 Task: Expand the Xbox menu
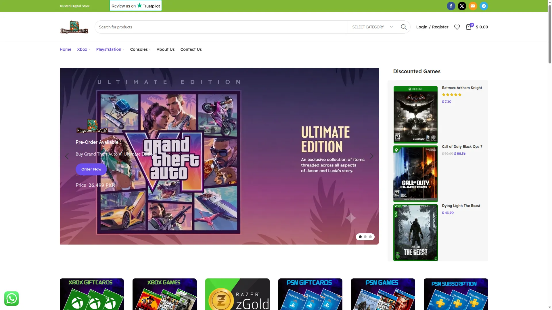point(84,49)
